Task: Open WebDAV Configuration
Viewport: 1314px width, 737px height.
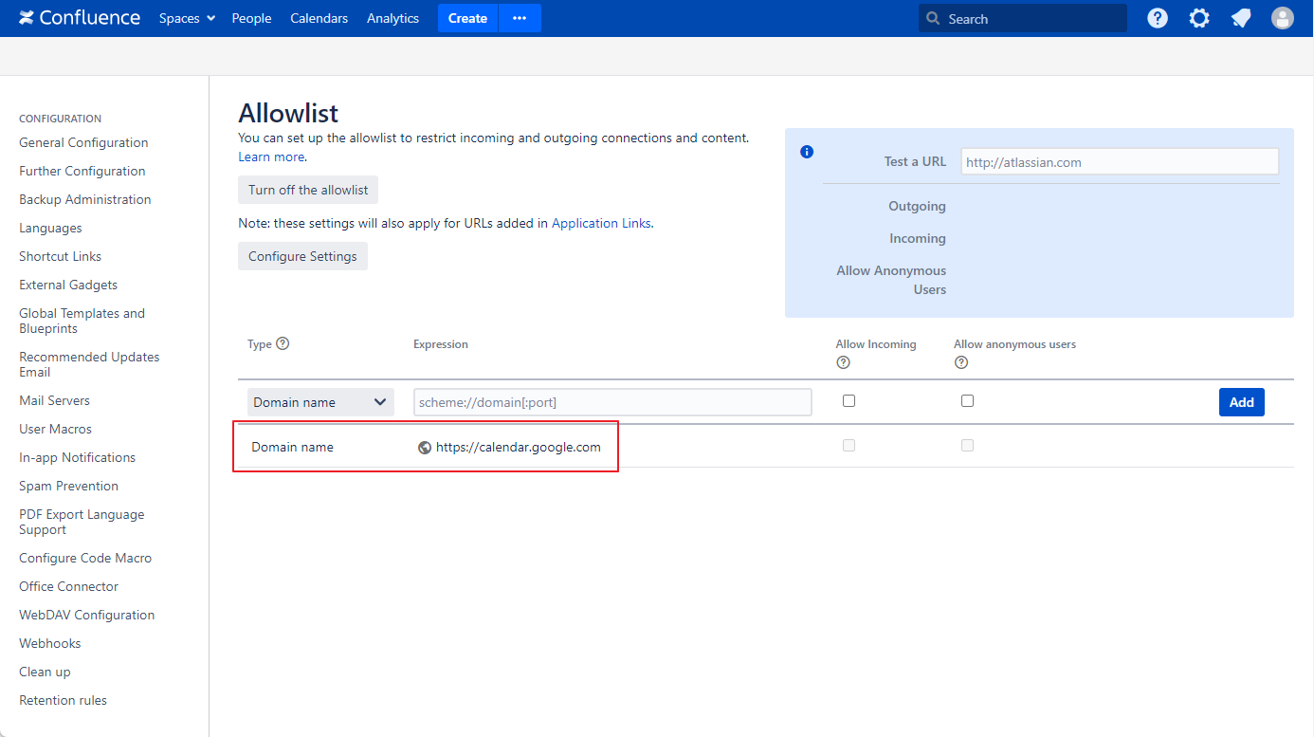Action: (86, 615)
